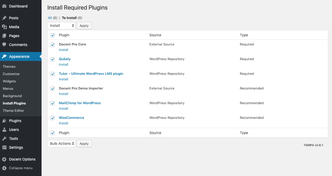Uncheck the Qubely plugin checkbox
The width and height of the screenshot is (332, 176).
click(53, 59)
